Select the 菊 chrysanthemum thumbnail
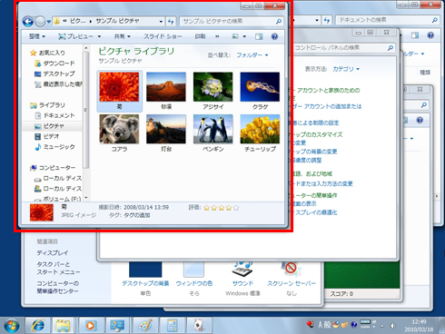The width and height of the screenshot is (445, 334). tap(119, 91)
